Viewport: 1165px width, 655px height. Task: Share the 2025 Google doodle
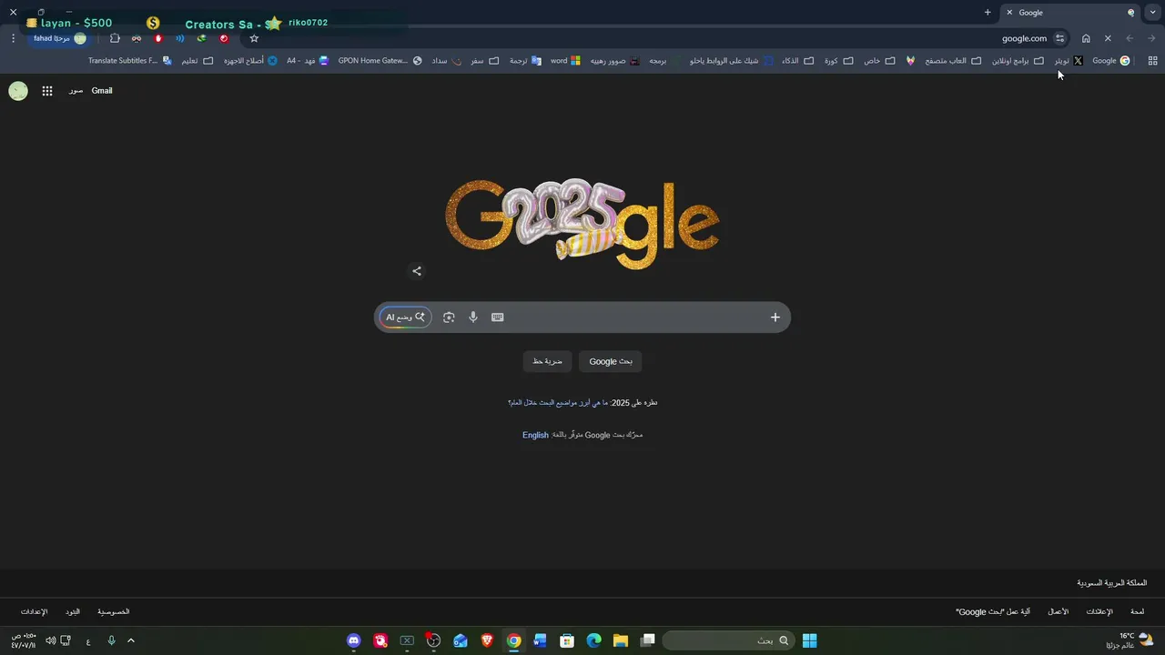[x=417, y=271]
